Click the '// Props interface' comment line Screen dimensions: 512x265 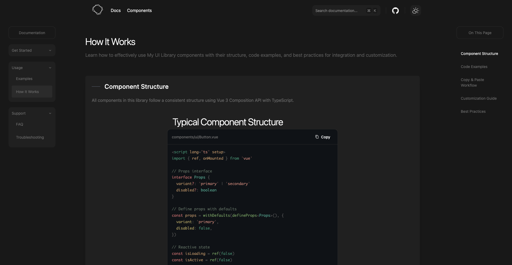coord(192,171)
